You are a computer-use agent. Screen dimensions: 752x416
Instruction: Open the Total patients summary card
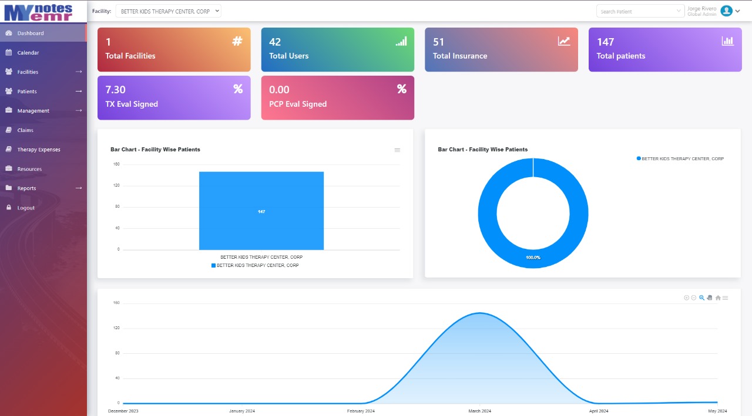(x=665, y=50)
